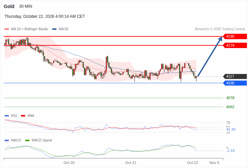Click the MACD value -2.19
The height and width of the screenshot is (168, 248).
click(231, 151)
